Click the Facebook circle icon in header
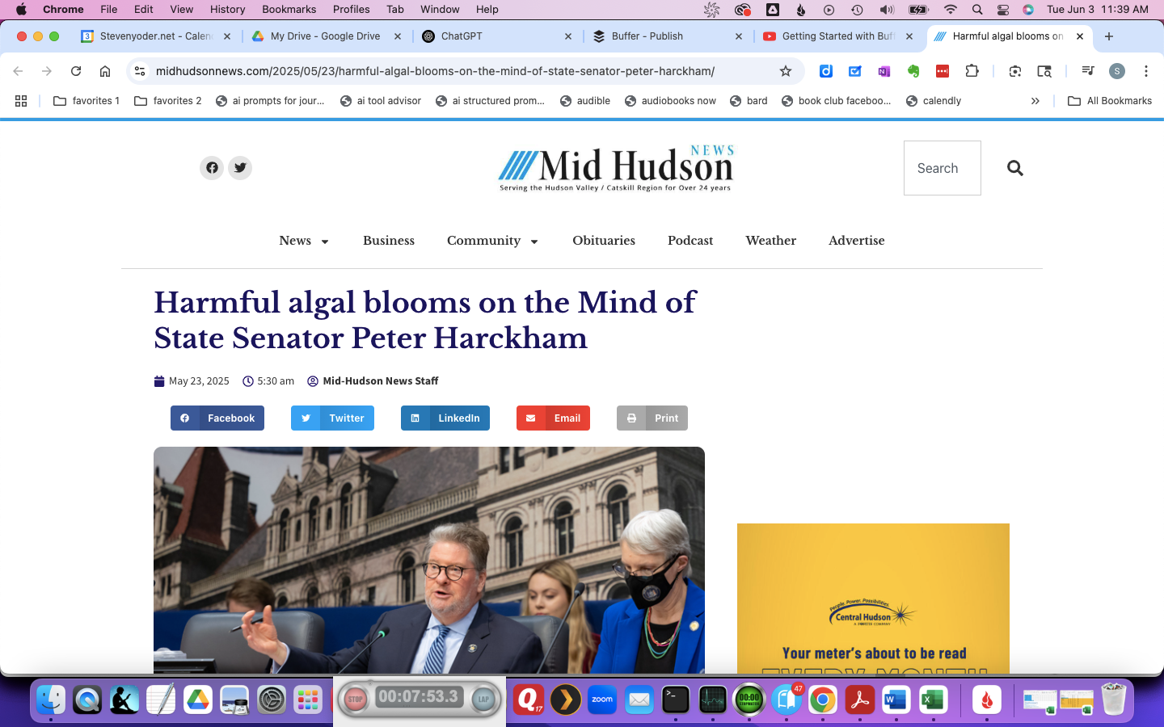 [212, 168]
